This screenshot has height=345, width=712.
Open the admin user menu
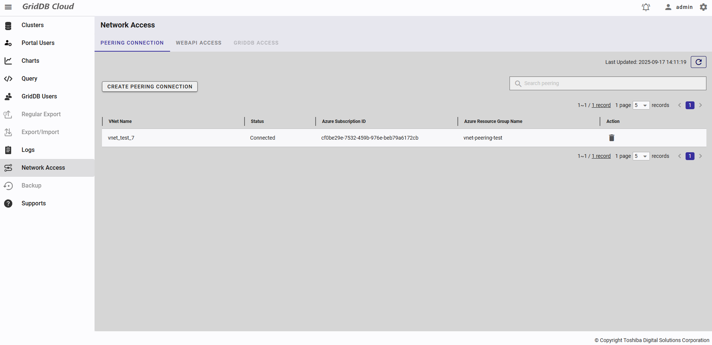coord(679,7)
